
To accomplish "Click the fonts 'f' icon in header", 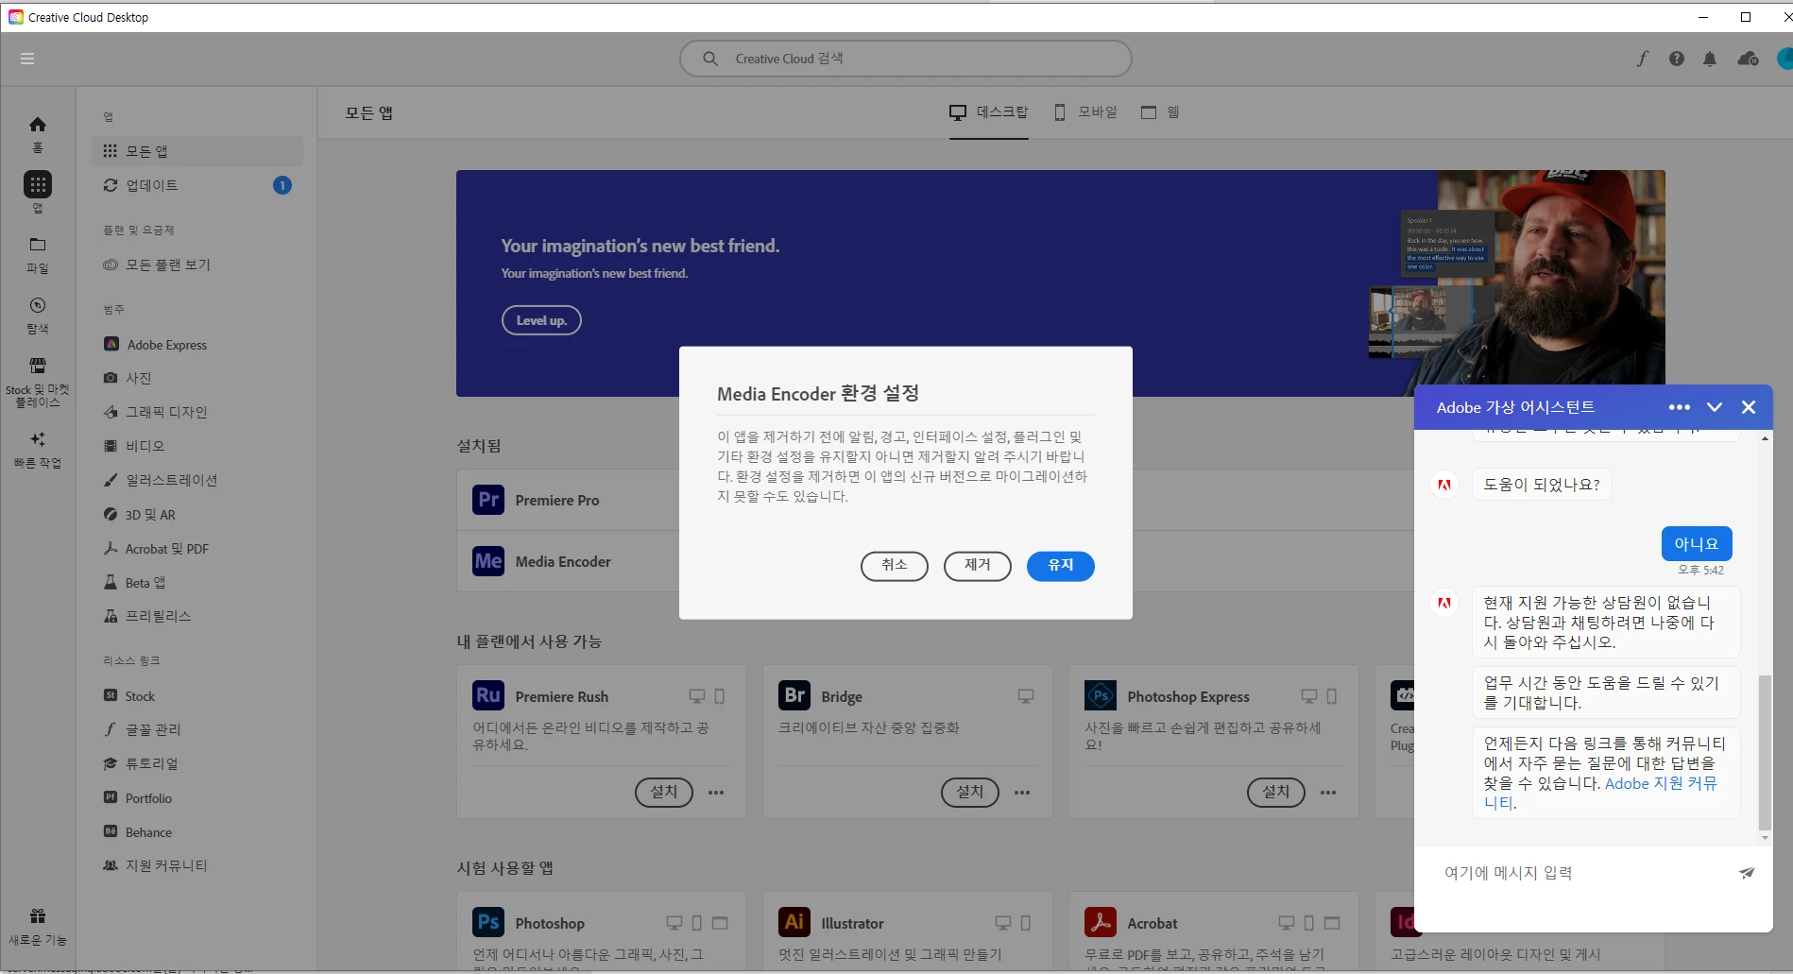I will [1642, 59].
